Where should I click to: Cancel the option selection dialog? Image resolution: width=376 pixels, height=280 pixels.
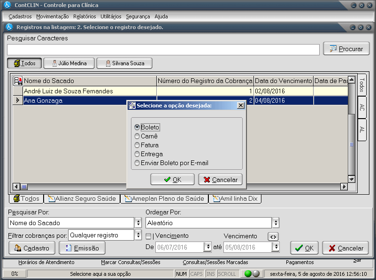(220, 180)
